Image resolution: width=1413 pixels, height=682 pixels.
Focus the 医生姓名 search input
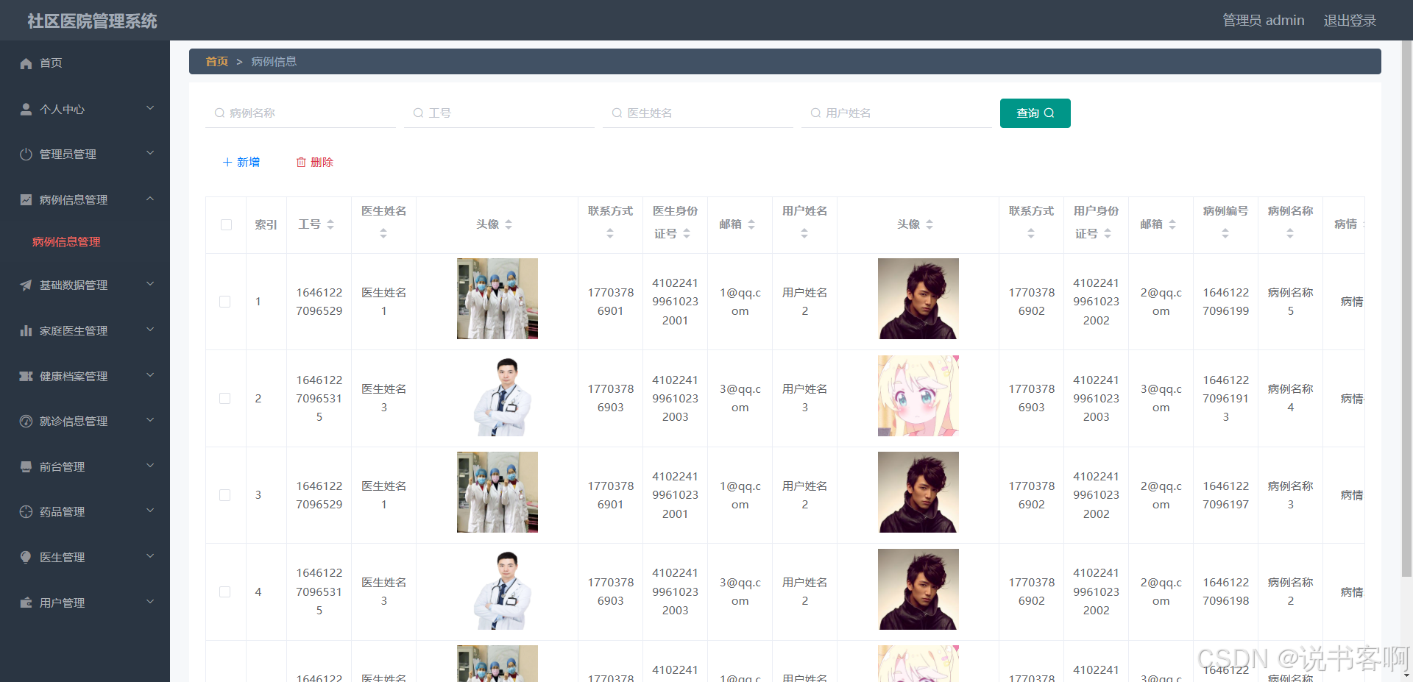point(698,113)
